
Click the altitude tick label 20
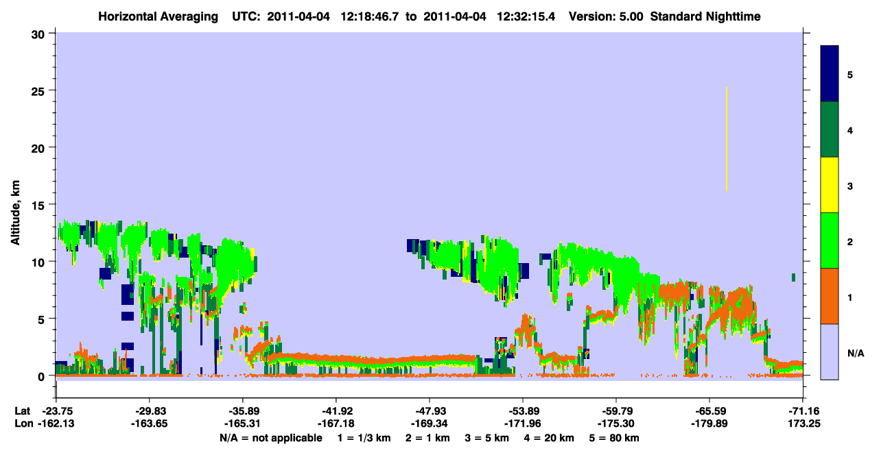click(38, 147)
